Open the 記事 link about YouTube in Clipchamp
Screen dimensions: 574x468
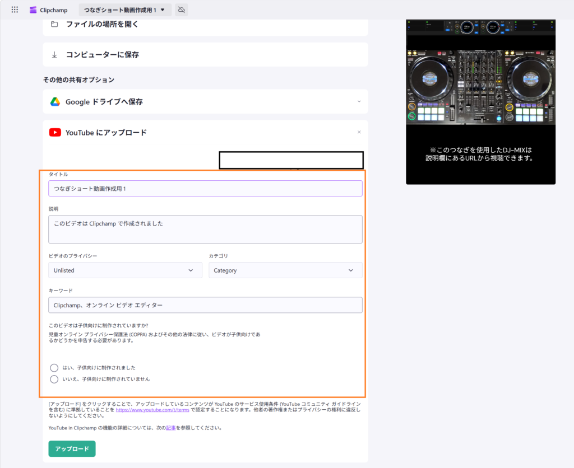pyautogui.click(x=170, y=428)
